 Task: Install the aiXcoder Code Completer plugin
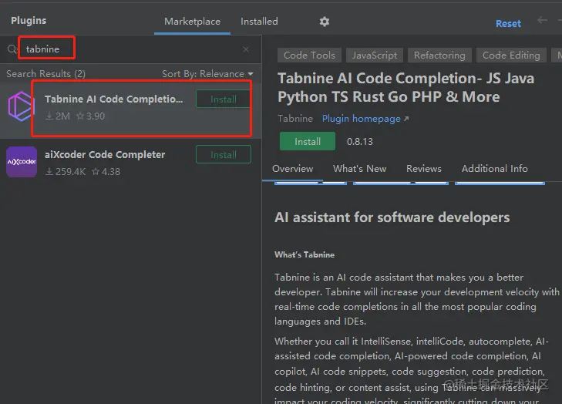point(224,154)
